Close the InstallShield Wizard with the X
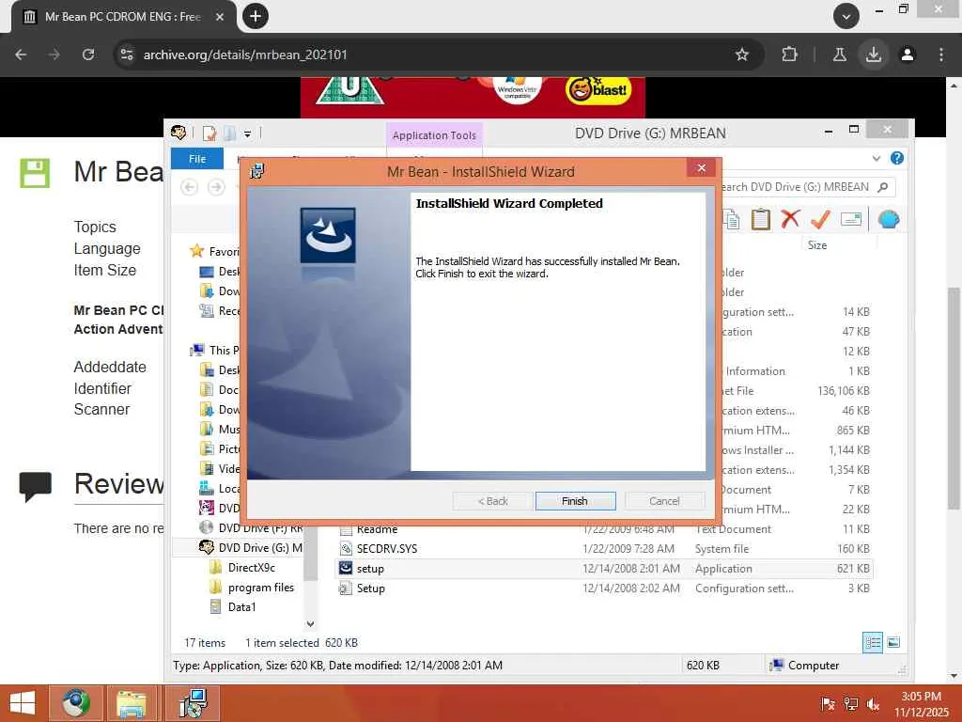This screenshot has height=722, width=962. (x=701, y=167)
